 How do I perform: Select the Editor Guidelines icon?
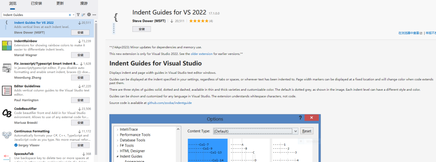(6, 91)
